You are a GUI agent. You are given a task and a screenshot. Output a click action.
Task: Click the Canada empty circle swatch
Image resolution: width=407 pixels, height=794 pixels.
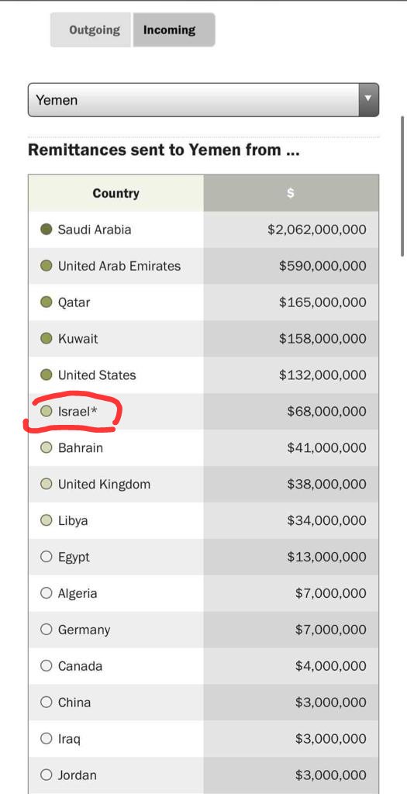point(46,666)
